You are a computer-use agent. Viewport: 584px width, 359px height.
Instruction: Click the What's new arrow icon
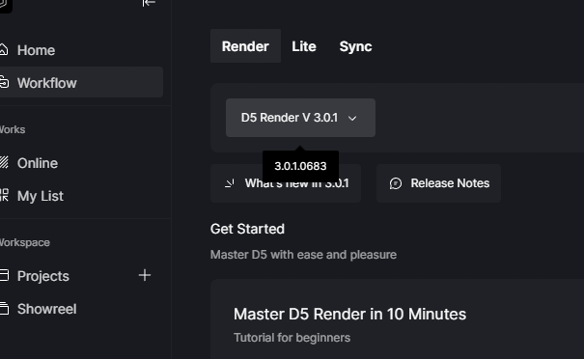[230, 183]
